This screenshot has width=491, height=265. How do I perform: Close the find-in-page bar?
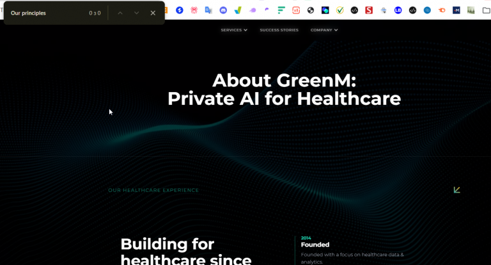pyautogui.click(x=153, y=13)
